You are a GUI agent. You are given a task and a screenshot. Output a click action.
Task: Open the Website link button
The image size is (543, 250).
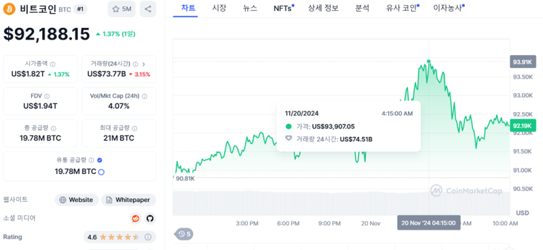[x=77, y=200]
